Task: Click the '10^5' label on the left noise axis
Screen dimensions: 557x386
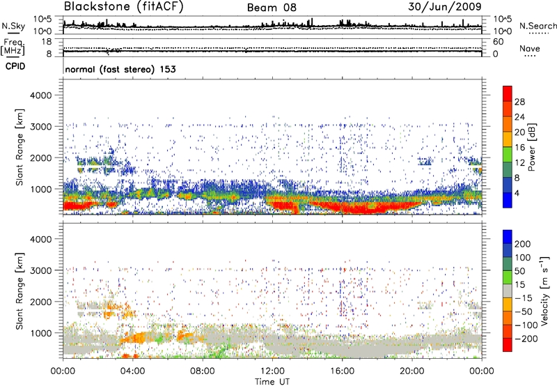Action: pos(42,19)
